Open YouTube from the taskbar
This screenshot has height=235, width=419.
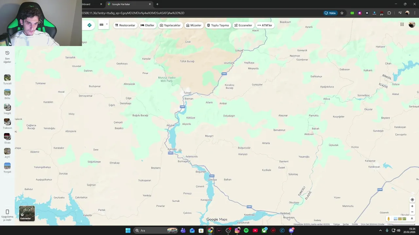(255, 230)
